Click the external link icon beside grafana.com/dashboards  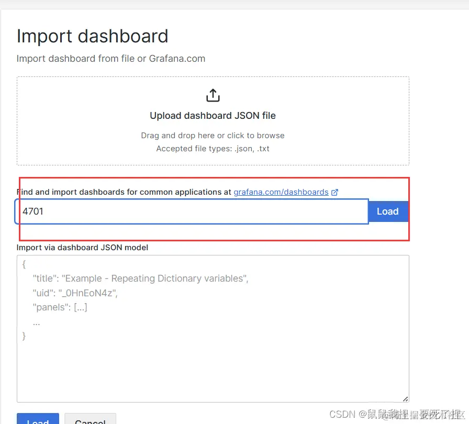tap(334, 192)
